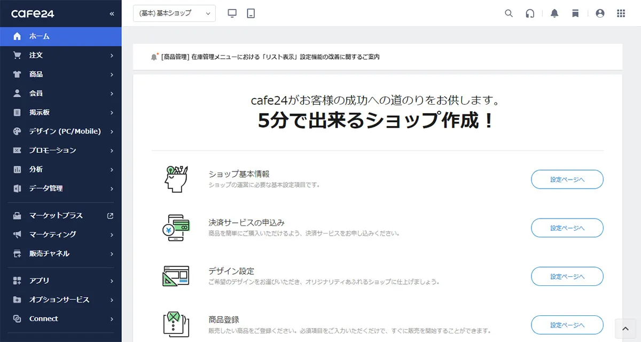Open the search icon in top bar
641x342 pixels.
coord(509,13)
